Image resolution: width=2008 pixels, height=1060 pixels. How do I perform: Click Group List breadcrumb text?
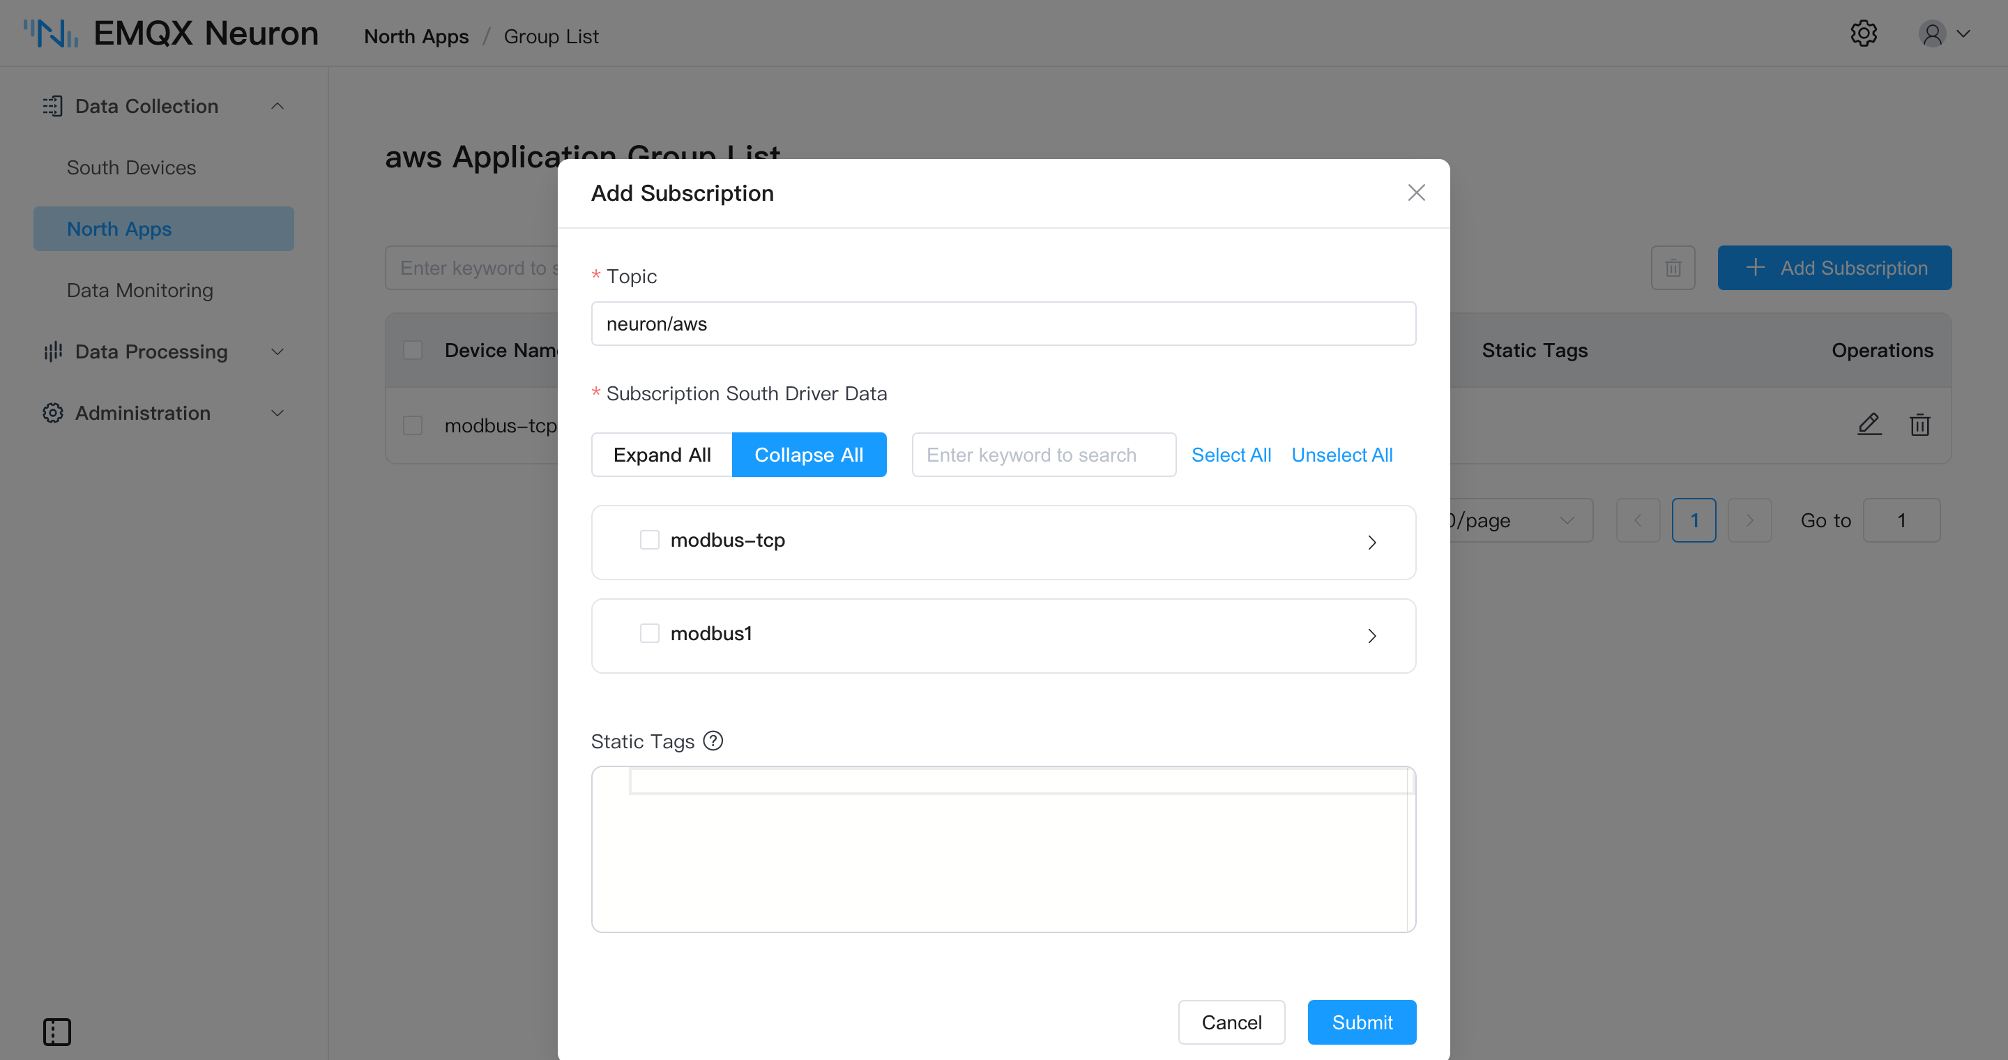(x=551, y=37)
